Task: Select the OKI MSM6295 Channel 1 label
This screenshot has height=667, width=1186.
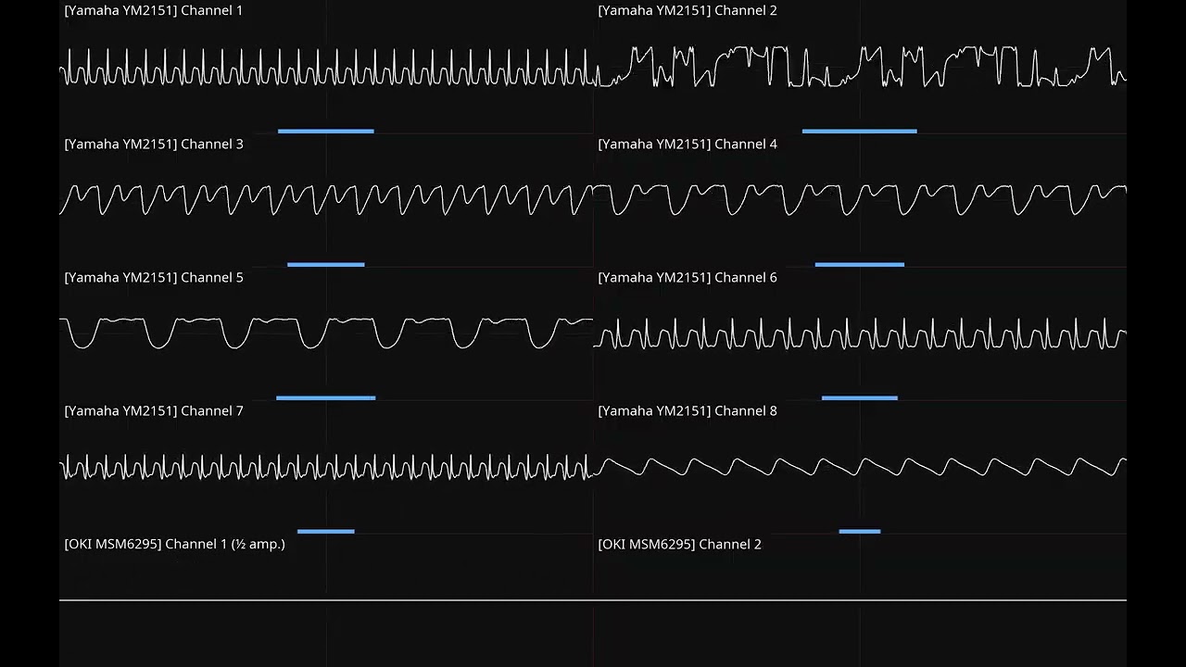Action: click(174, 545)
